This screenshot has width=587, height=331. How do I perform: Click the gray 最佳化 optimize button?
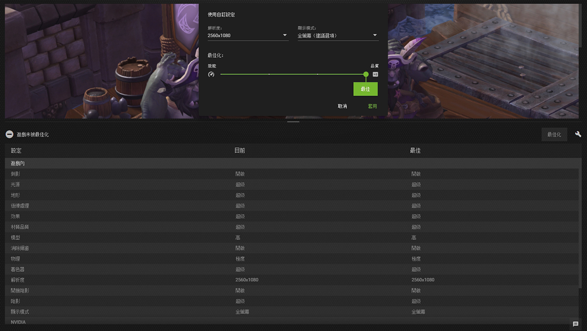(x=554, y=134)
